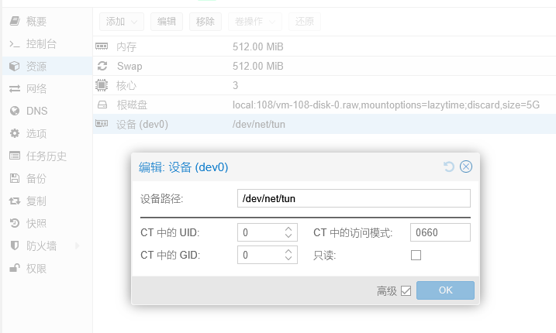Screen dimensions: 556x333
Task: Expand the 添加 add dropdown
Action: coord(122,22)
